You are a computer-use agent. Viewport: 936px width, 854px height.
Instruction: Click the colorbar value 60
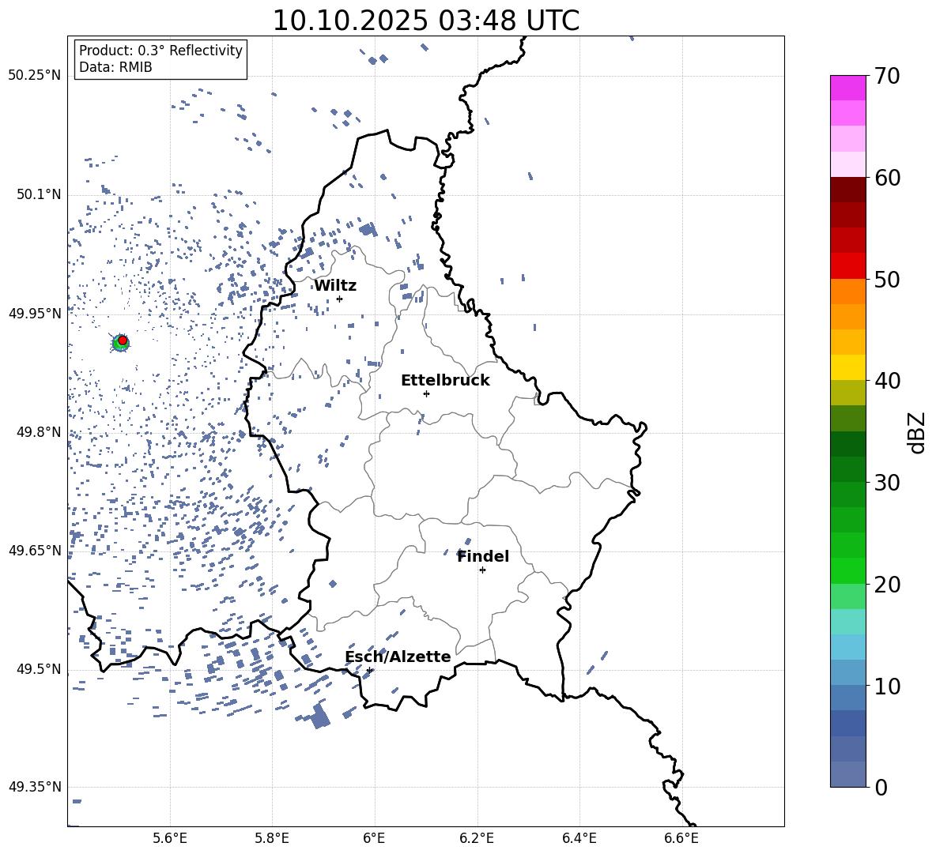[887, 178]
